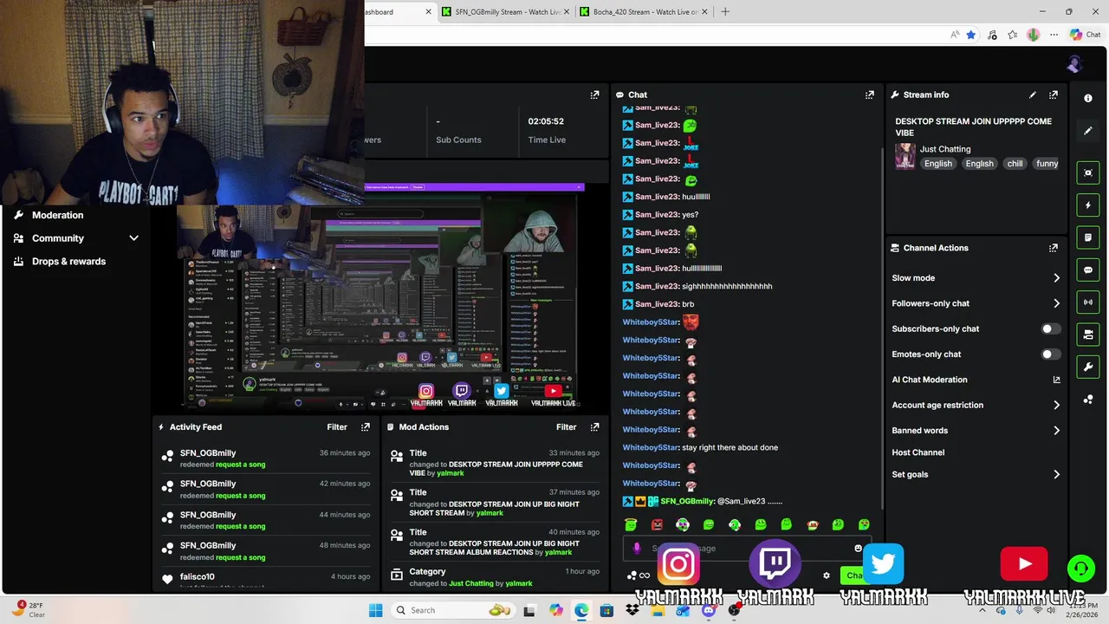The width and height of the screenshot is (1109, 624).
Task: Click the Sub Counts stat label
Action: point(458,140)
